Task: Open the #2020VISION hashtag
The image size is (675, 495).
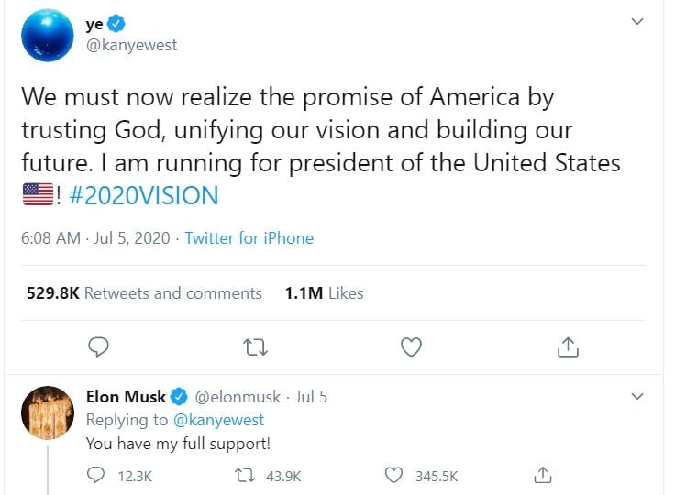Action: [x=144, y=195]
